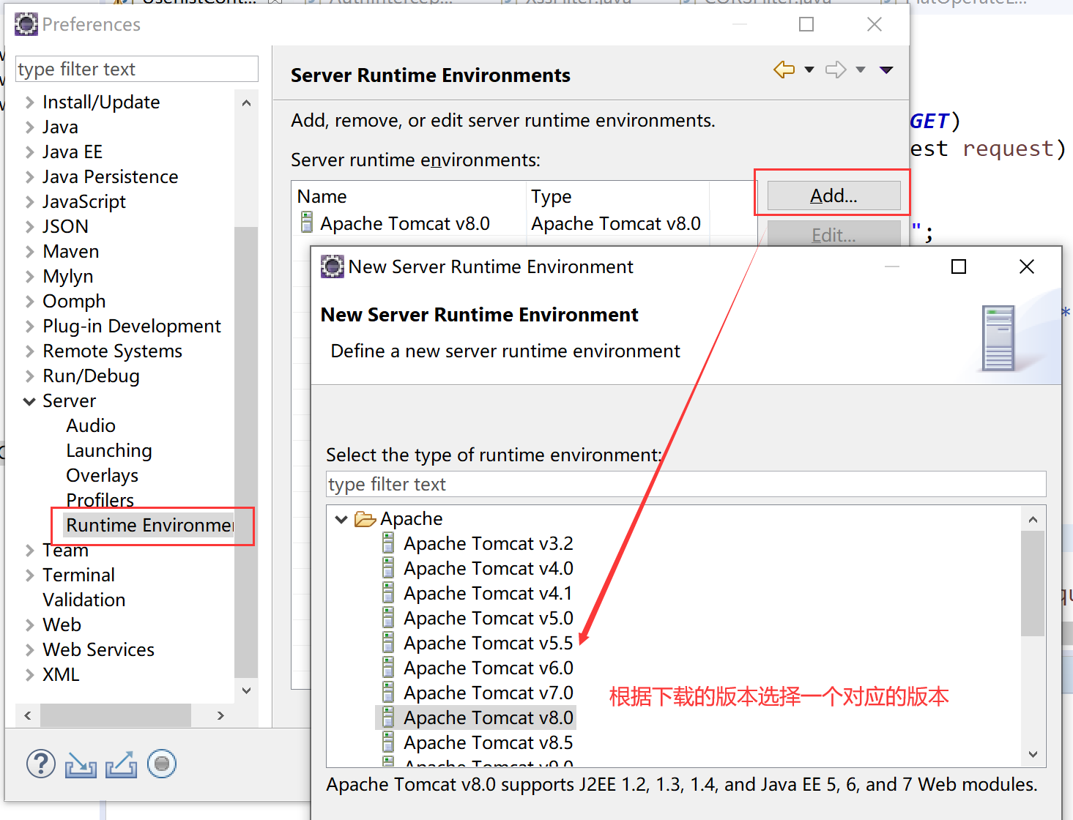Screen dimensions: 1073x820
Task: Select Apache Tomcat v8.0 in runtime type list
Action: [x=489, y=717]
